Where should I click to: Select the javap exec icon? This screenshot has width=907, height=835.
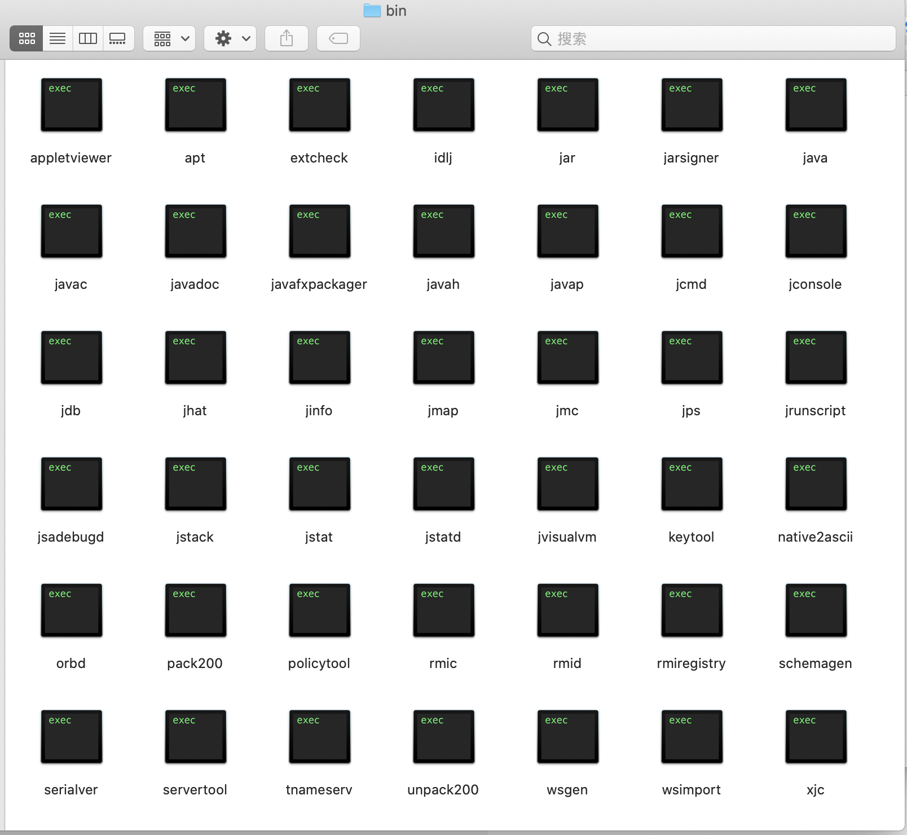click(568, 231)
